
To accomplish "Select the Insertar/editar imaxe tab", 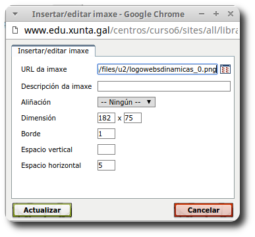I will tap(53, 51).
